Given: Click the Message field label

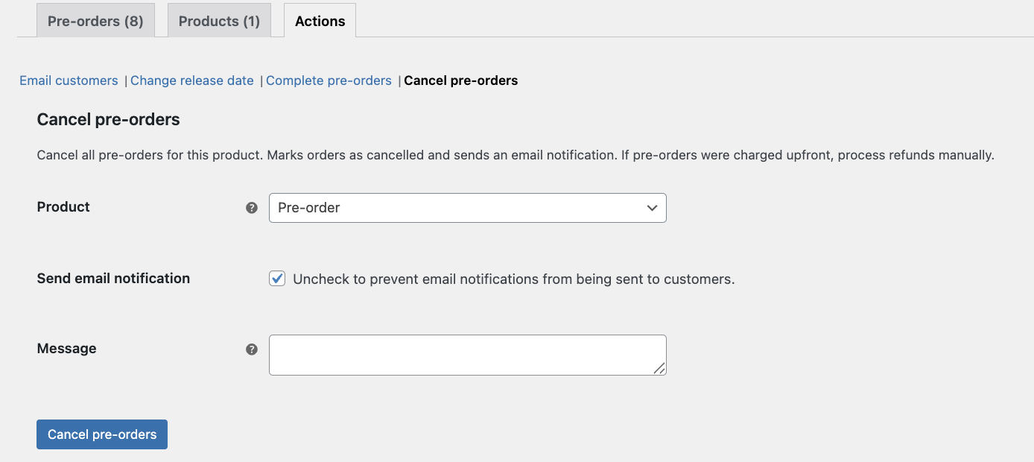Looking at the screenshot, I should (66, 349).
